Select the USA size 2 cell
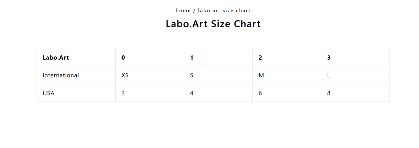Screen dimensions: 419x148 [123, 93]
